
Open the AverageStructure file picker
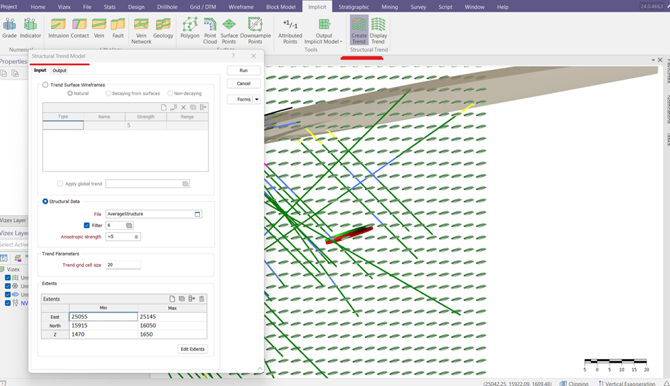tap(197, 214)
